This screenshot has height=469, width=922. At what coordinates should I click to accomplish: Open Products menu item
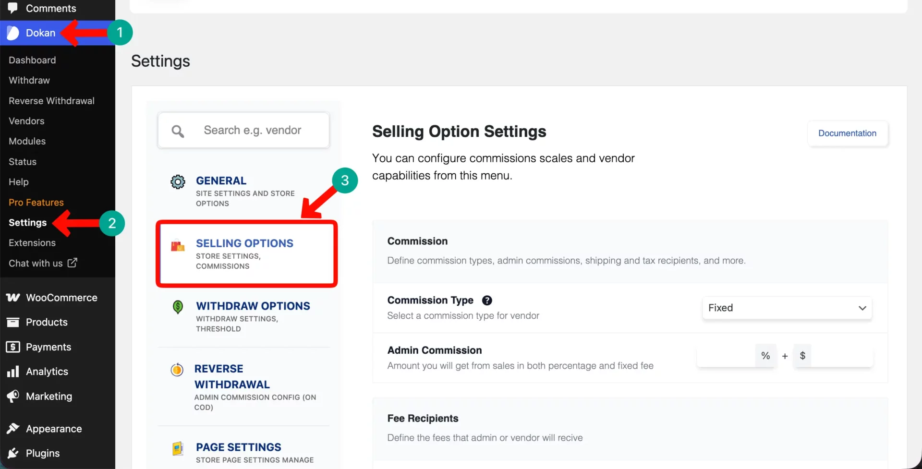[47, 322]
